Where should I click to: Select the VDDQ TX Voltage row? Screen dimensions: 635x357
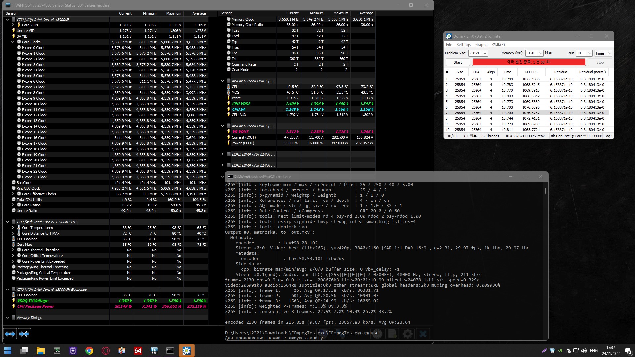coord(106,301)
